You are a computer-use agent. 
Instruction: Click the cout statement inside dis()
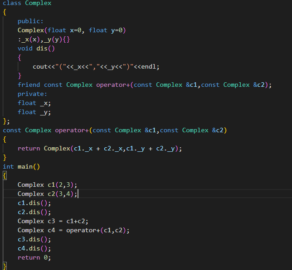coord(96,67)
